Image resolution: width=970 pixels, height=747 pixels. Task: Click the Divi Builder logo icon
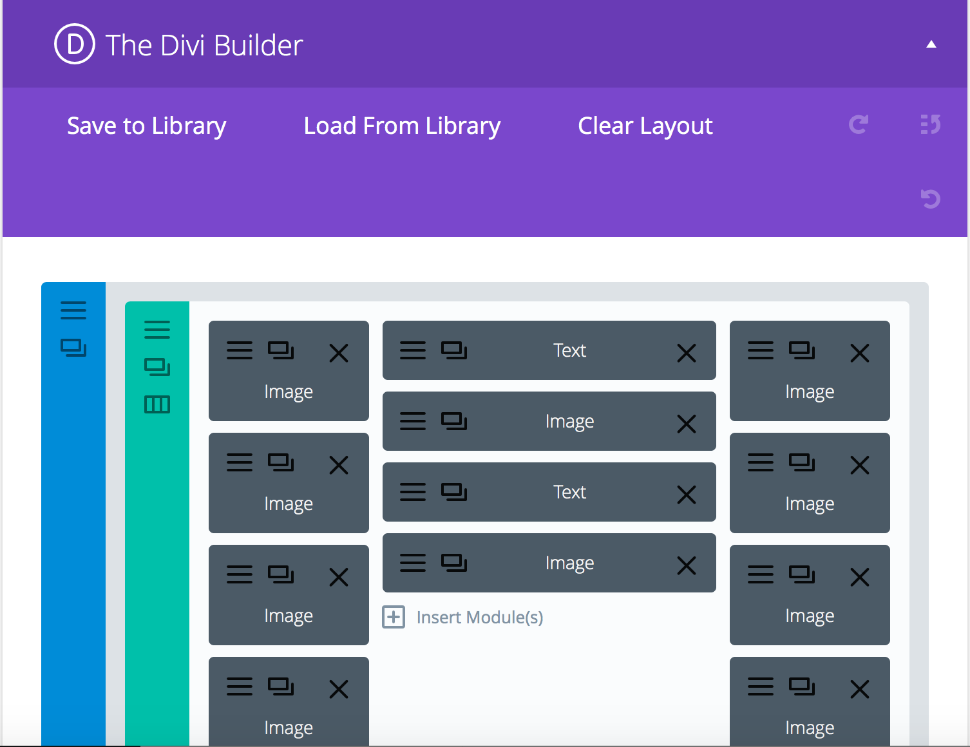(75, 44)
